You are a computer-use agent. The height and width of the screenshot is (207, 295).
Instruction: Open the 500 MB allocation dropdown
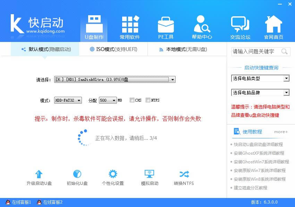108,100
